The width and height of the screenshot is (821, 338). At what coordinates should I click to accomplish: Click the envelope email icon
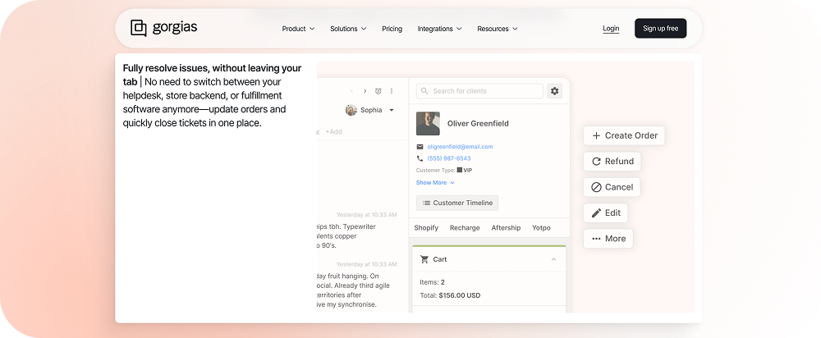[x=420, y=147]
